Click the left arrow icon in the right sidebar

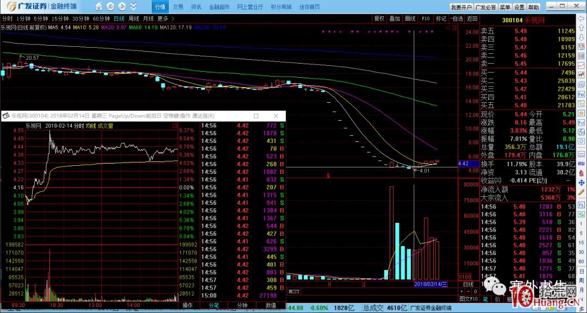click(x=582, y=18)
